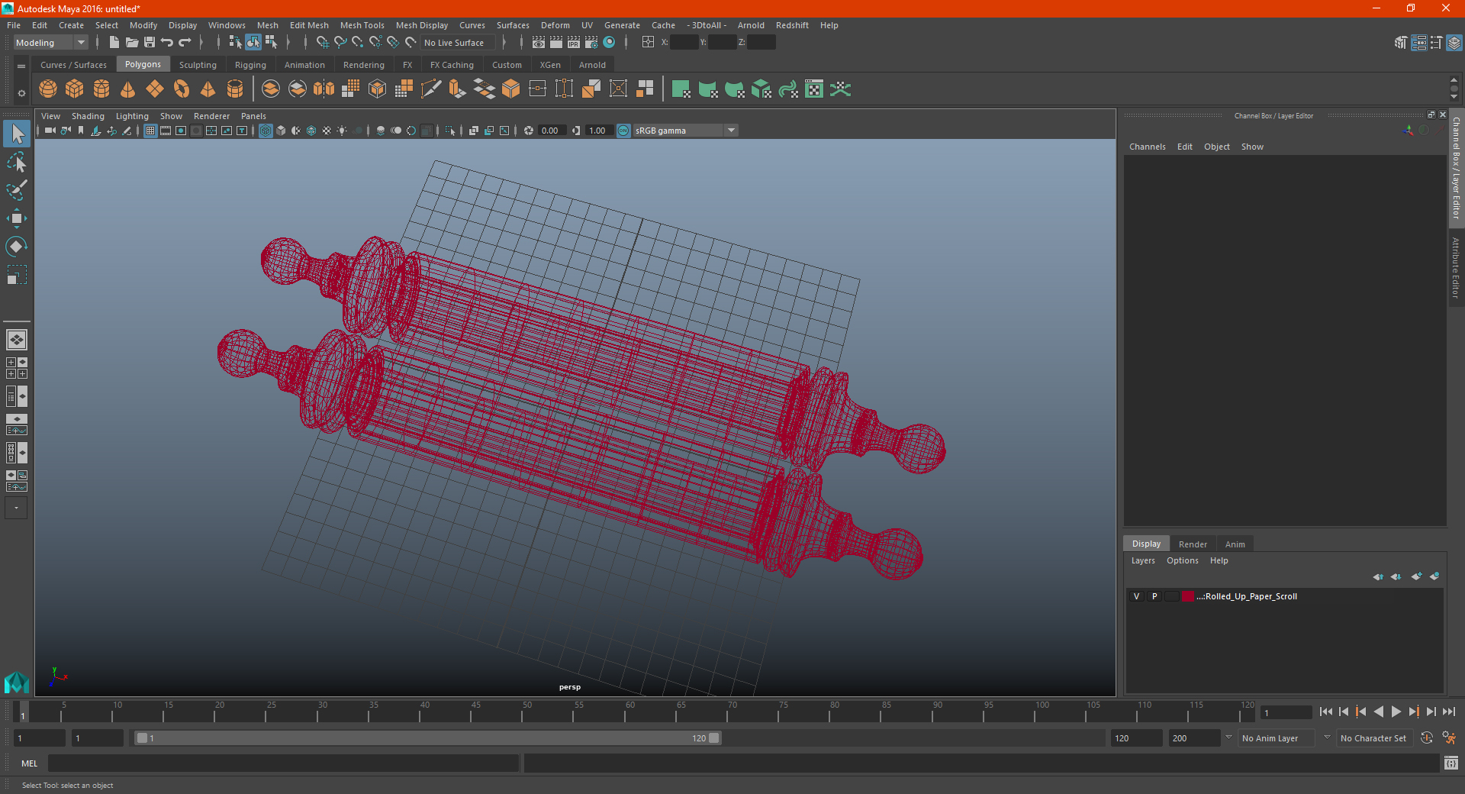Open the Mesh Tools menu
1465x794 pixels.
point(362,25)
